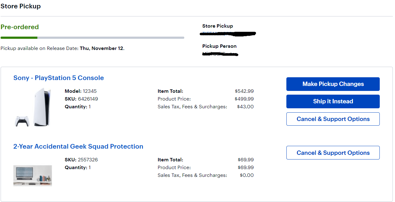This screenshot has width=395, height=202.
Task: Open the Sony - PlayStation 5 Console link
Action: click(59, 78)
